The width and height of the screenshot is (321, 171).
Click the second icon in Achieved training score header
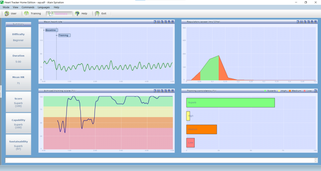point(158,91)
